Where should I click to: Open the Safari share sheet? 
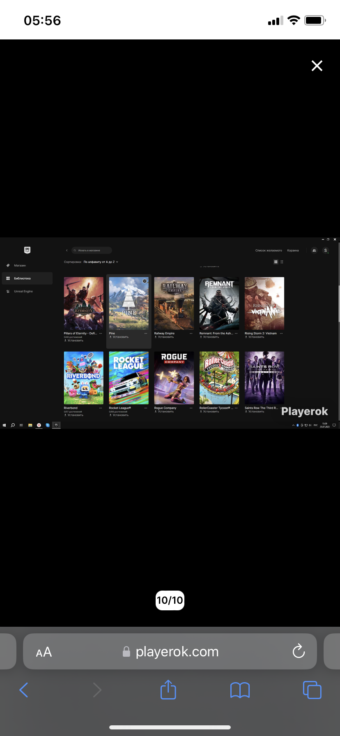coord(168,690)
